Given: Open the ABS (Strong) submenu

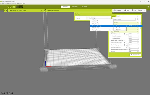Looking at the screenshot, I should (102, 20).
